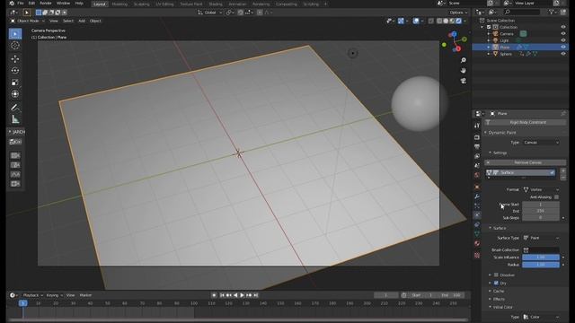This screenshot has width=575, height=323.
Task: Hide the Plane object in outliner
Action: click(563, 47)
